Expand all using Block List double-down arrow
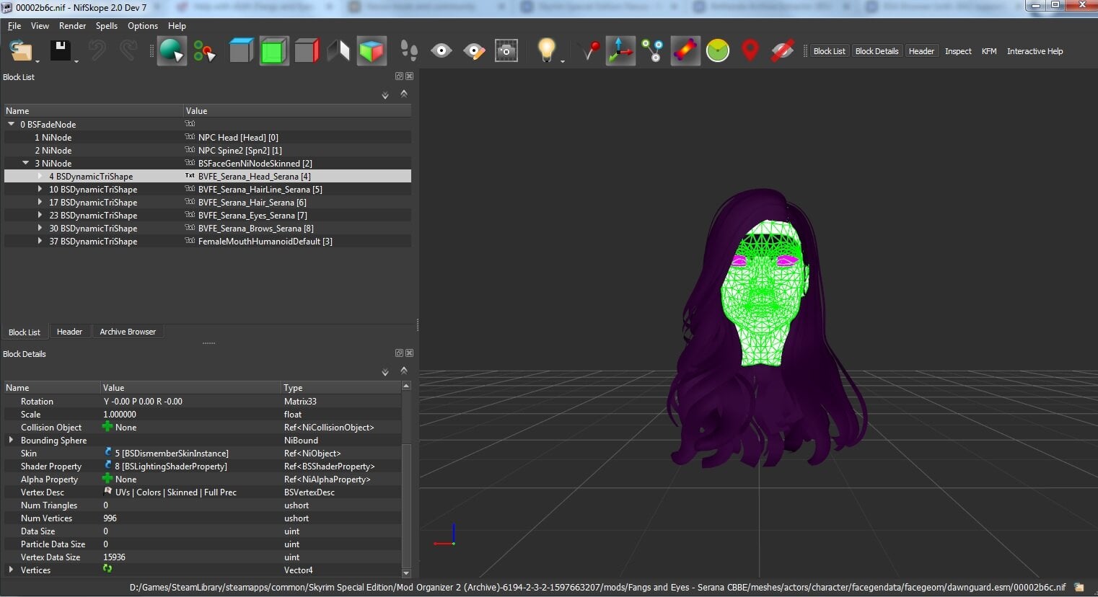The image size is (1098, 597). pyautogui.click(x=385, y=95)
